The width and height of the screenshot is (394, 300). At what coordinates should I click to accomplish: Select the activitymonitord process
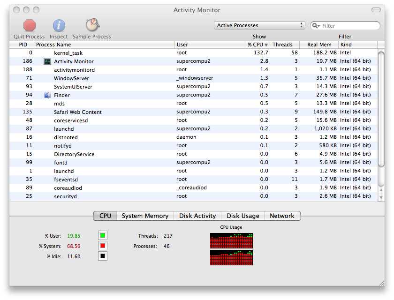(x=193, y=69)
